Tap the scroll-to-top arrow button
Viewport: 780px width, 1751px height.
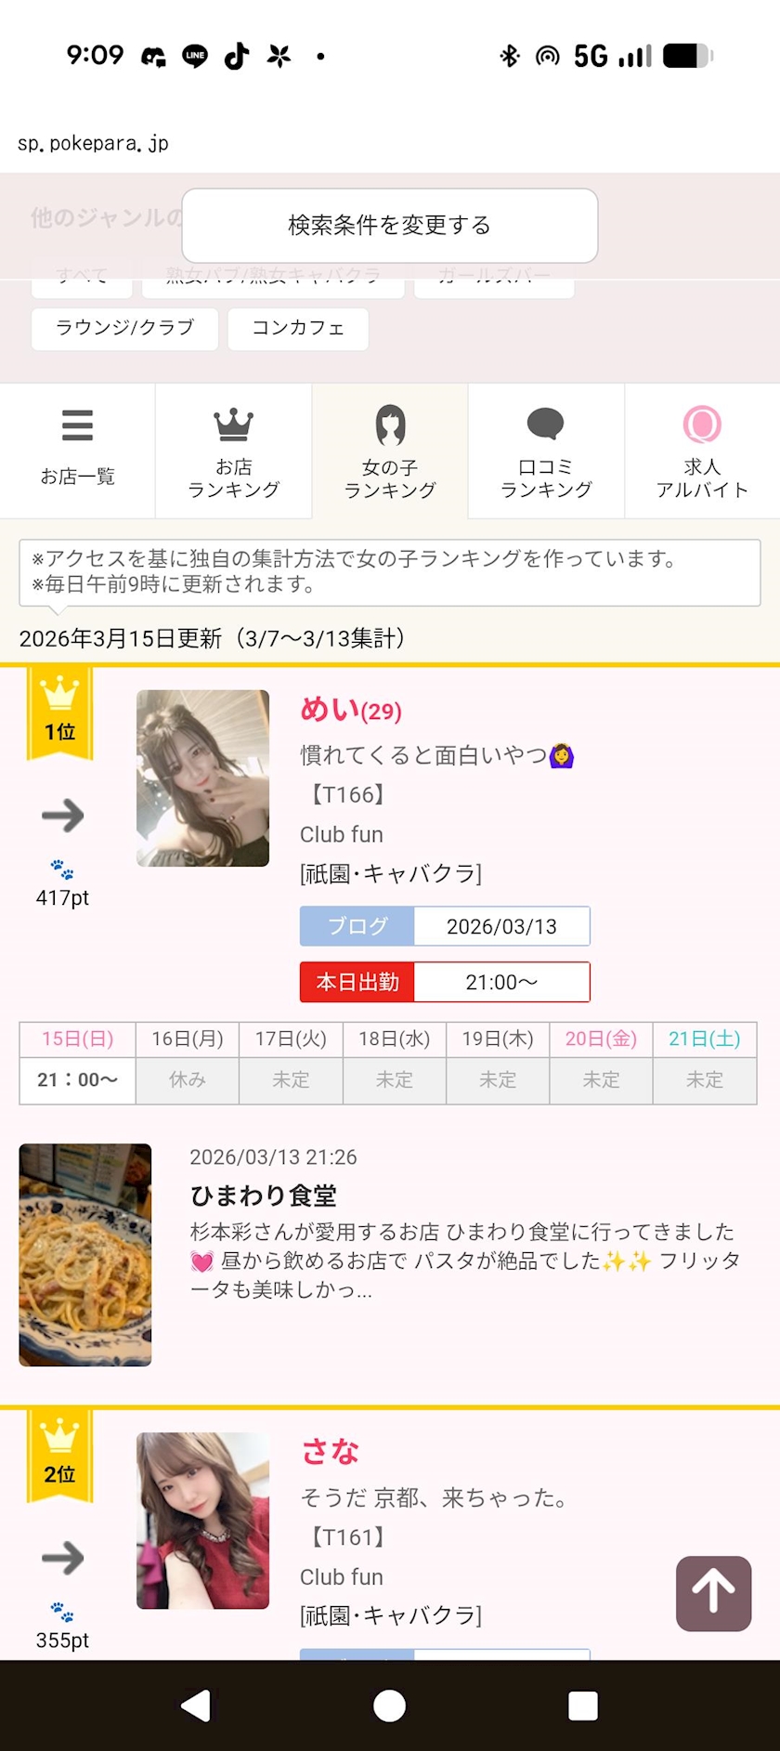click(713, 1593)
